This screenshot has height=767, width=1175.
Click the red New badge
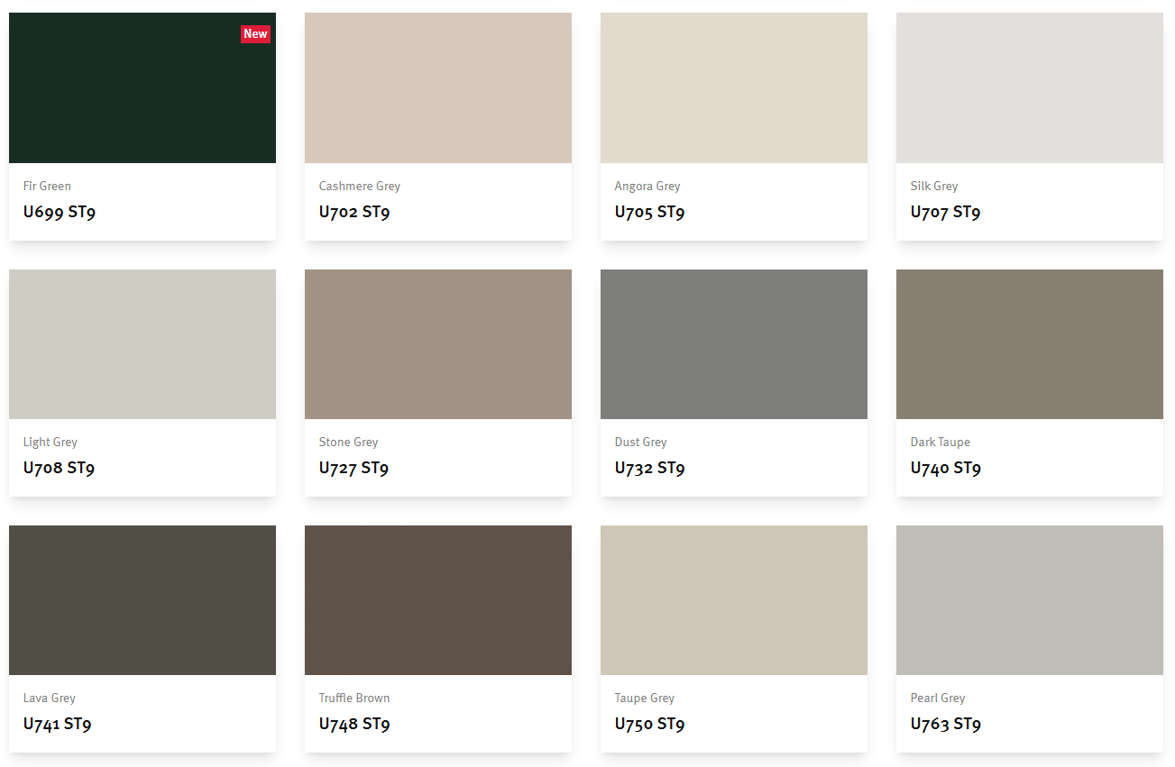[255, 33]
